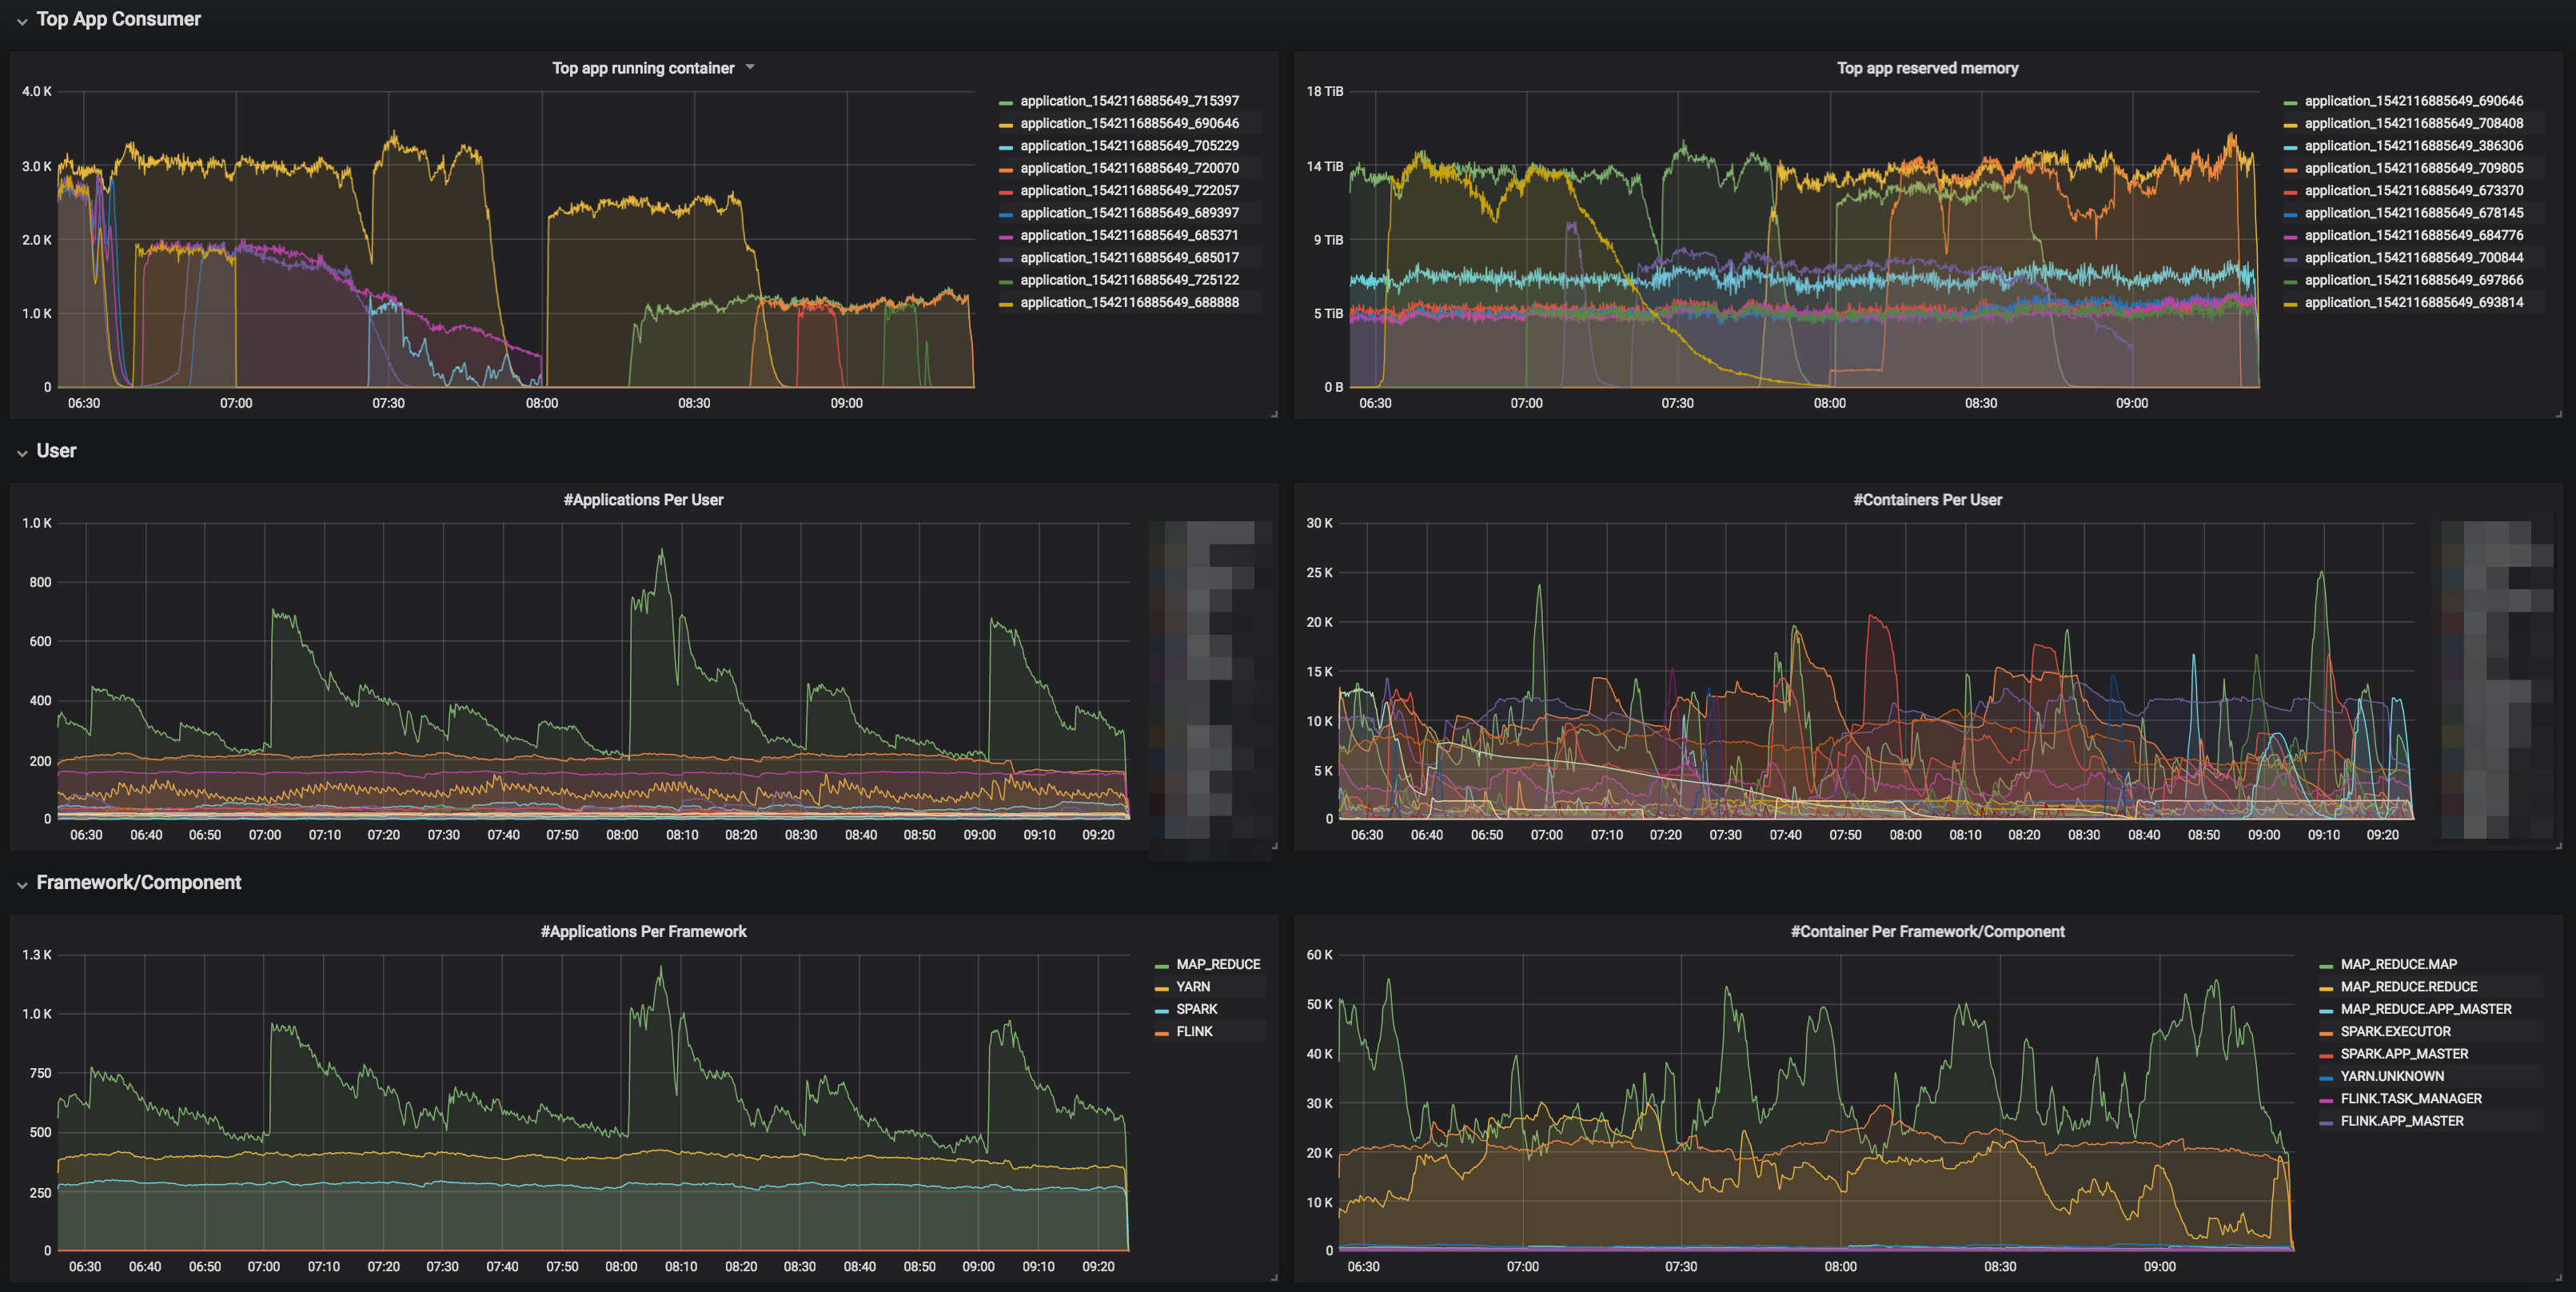The image size is (2576, 1292).
Task: Click the application_1542116885649_690646 color line in the reserved memory legend
Action: click(2290, 103)
